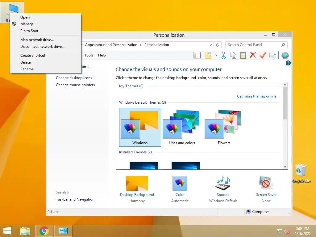Click the taskbar clock showing 8:03 PM
The image size is (316, 237).
point(302,231)
